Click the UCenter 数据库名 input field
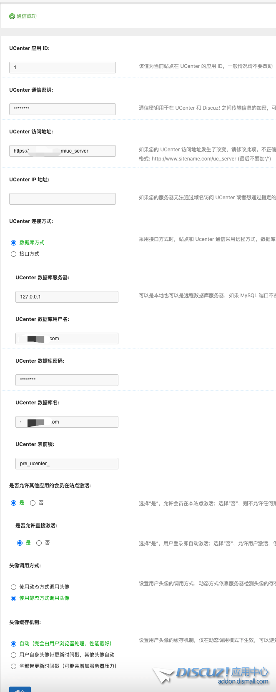 67,422
